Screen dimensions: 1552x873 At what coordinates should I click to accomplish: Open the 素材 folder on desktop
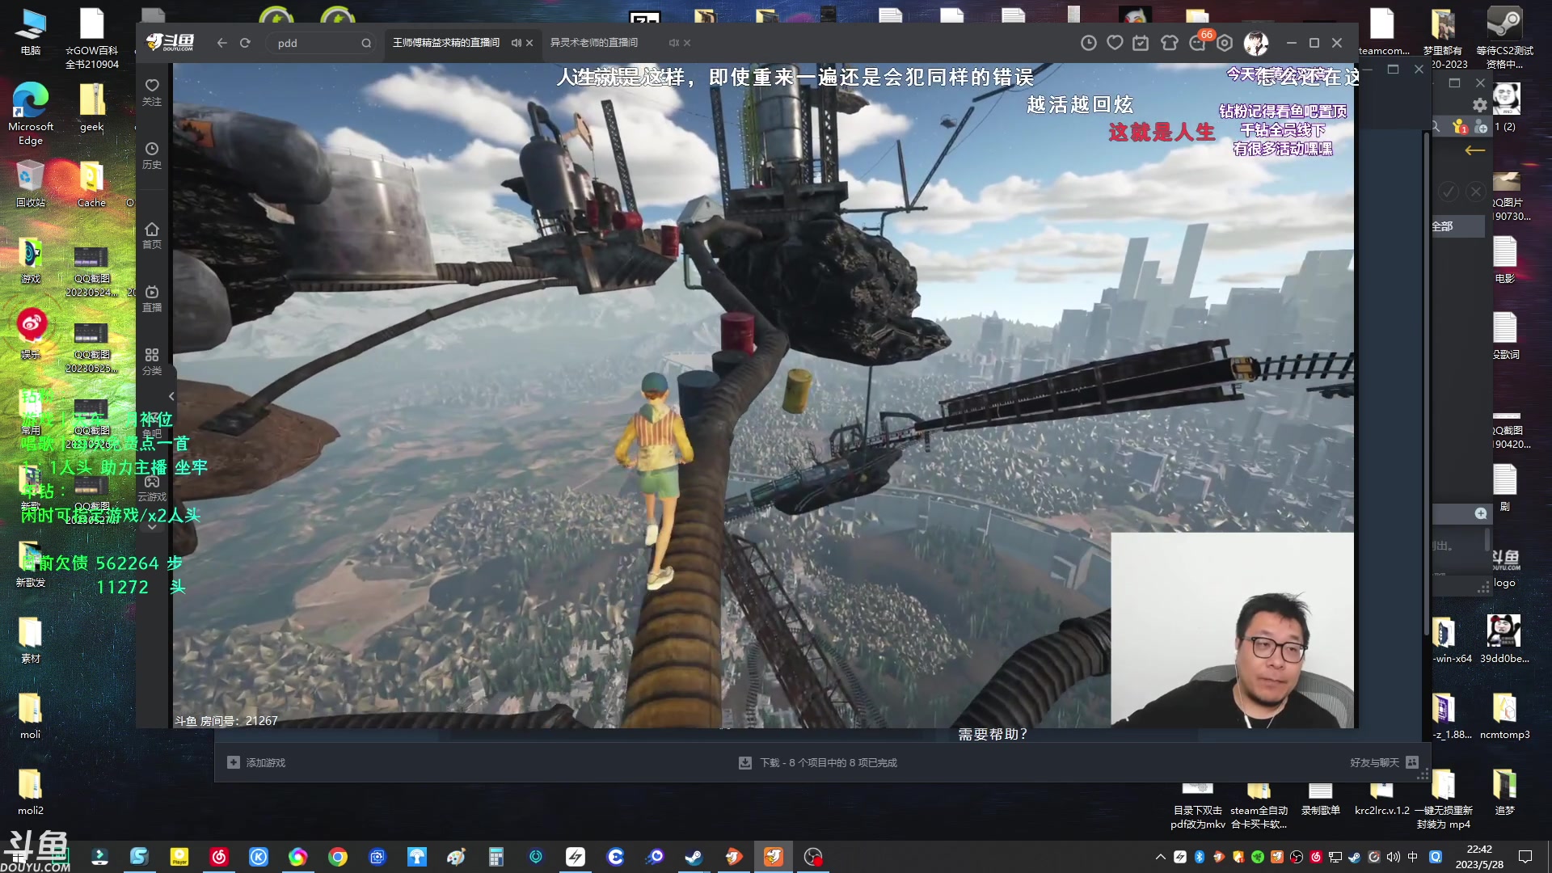tap(31, 640)
